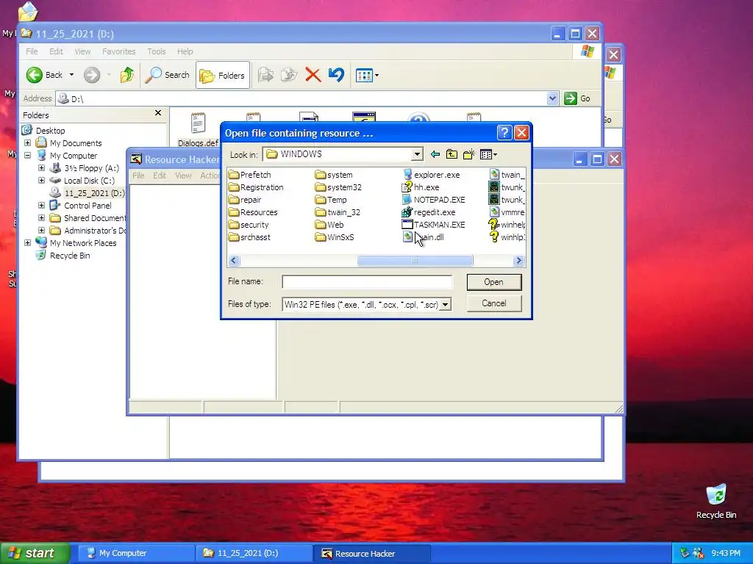
Task: Expand Address bar dropdown
Action: (x=552, y=98)
